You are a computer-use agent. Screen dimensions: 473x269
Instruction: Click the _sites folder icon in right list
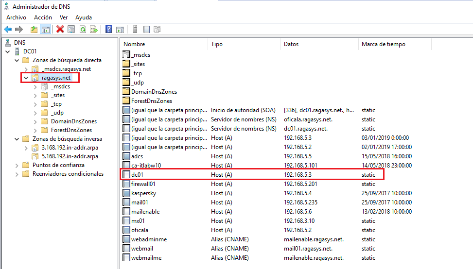[126, 64]
